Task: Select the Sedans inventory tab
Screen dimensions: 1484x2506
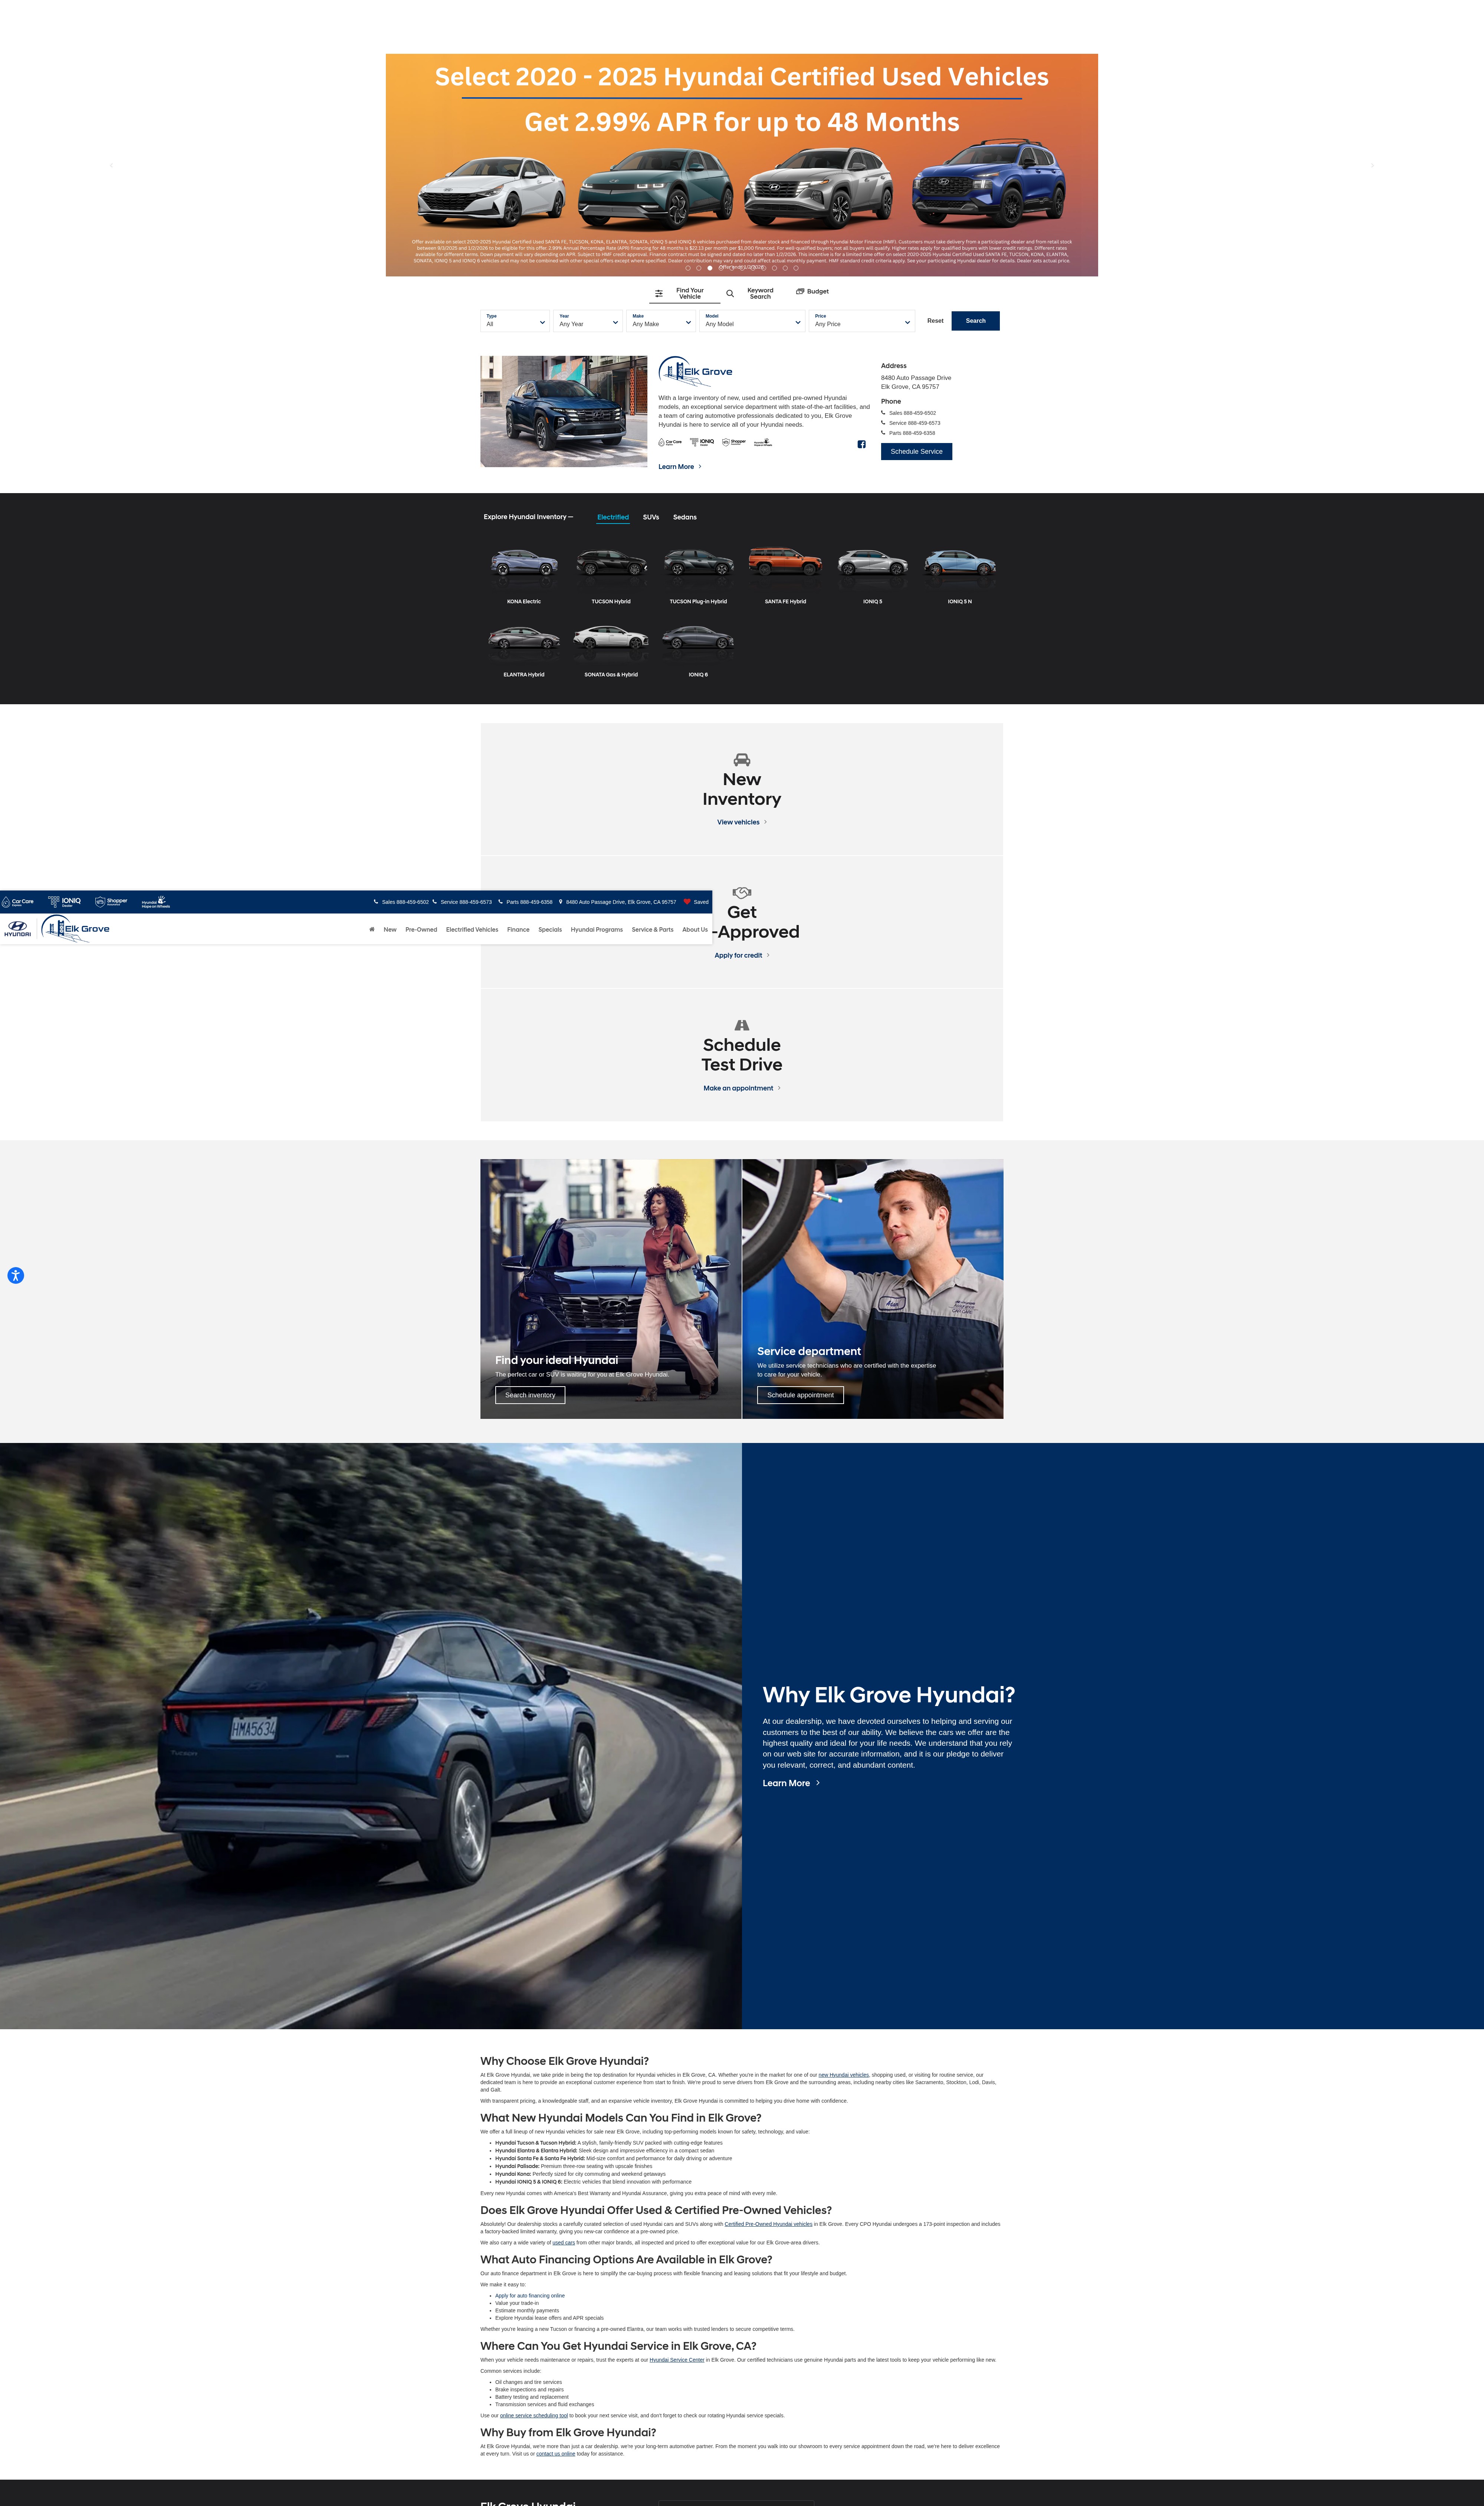Action: [685, 517]
